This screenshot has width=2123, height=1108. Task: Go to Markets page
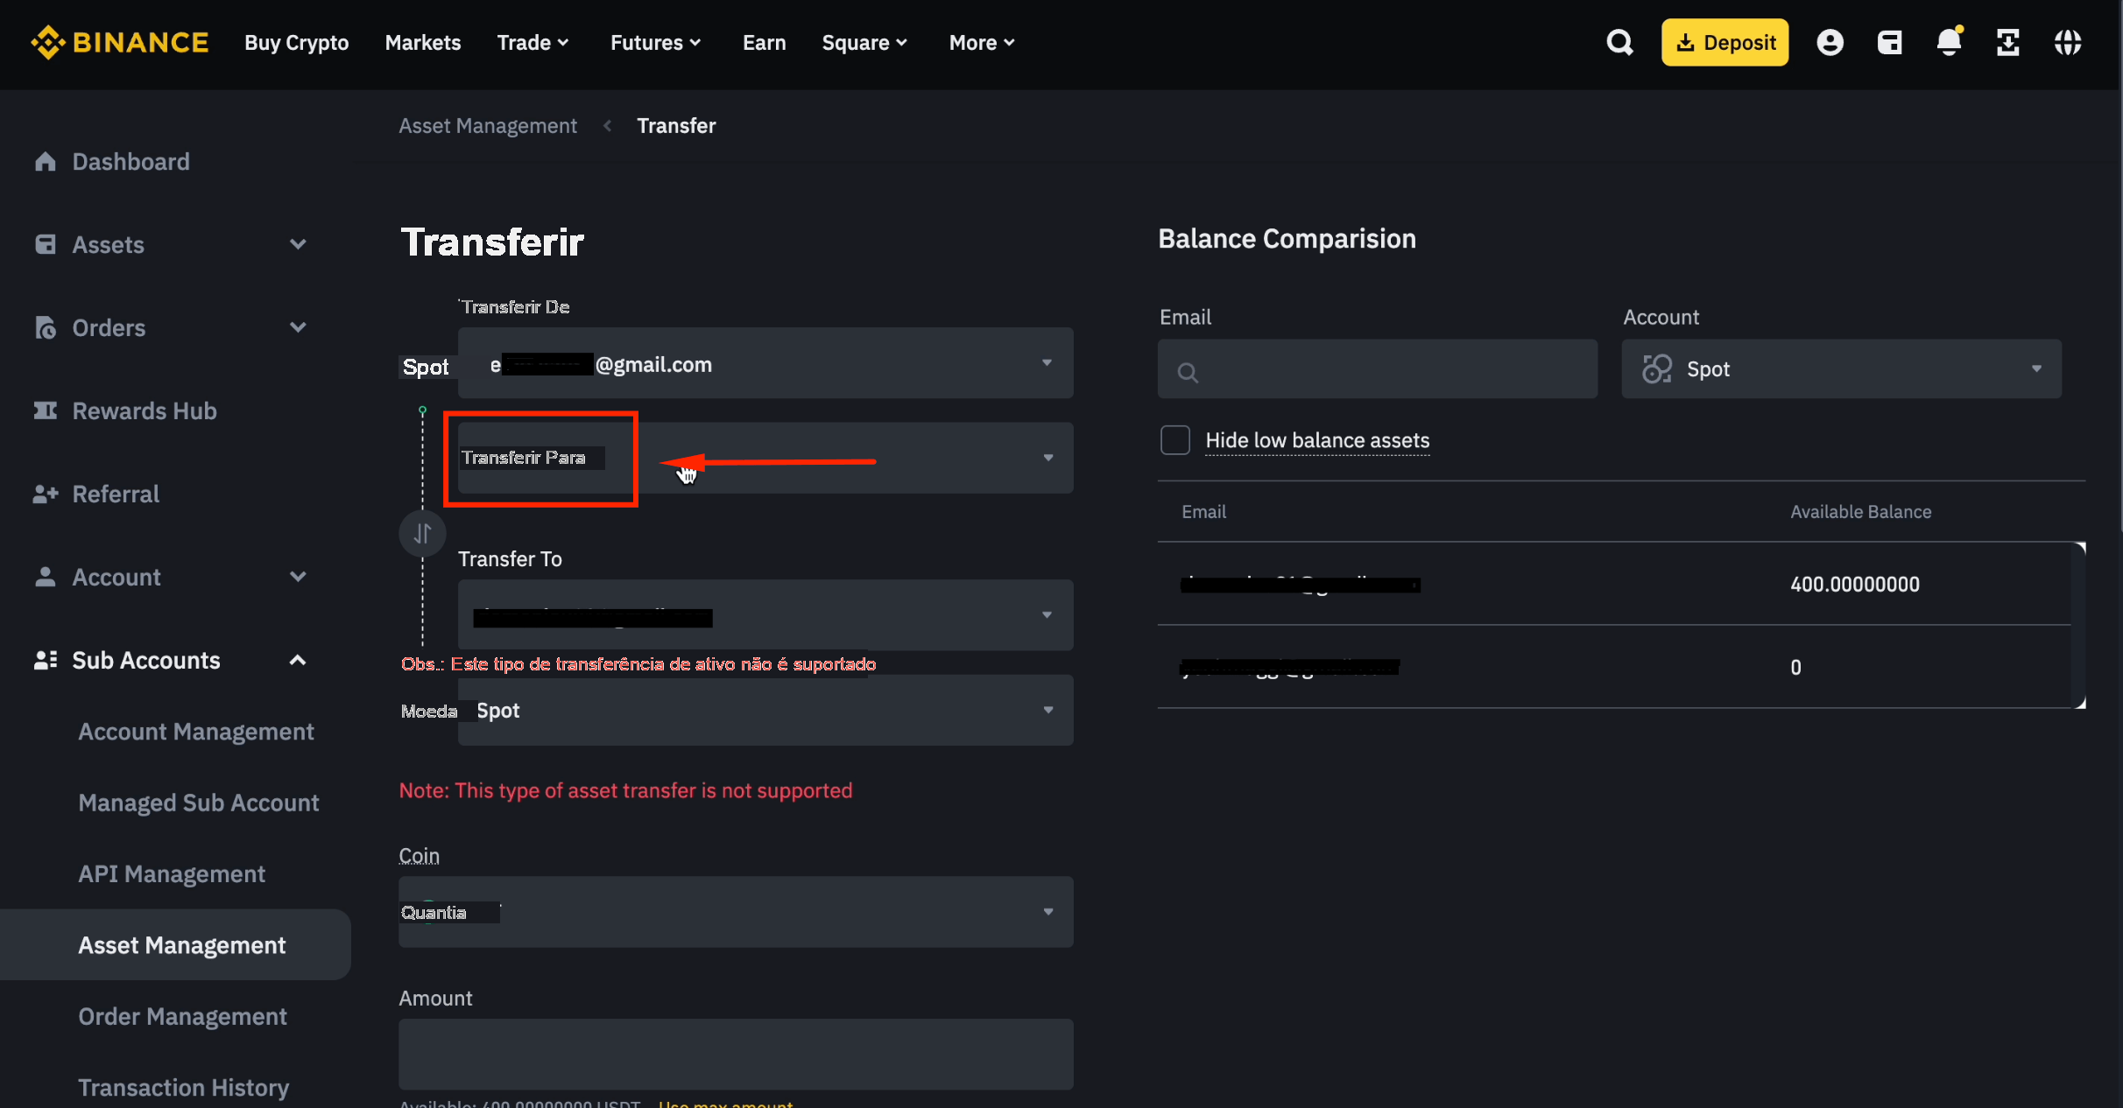[x=422, y=42]
